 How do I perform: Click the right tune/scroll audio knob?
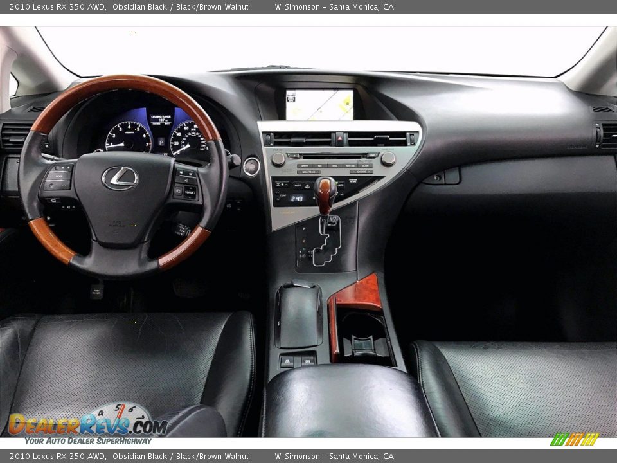coord(388,159)
